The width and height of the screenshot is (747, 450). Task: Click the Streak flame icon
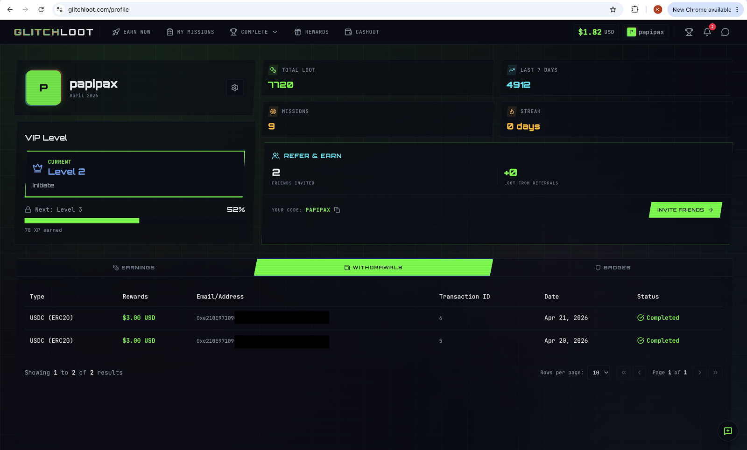tap(512, 111)
